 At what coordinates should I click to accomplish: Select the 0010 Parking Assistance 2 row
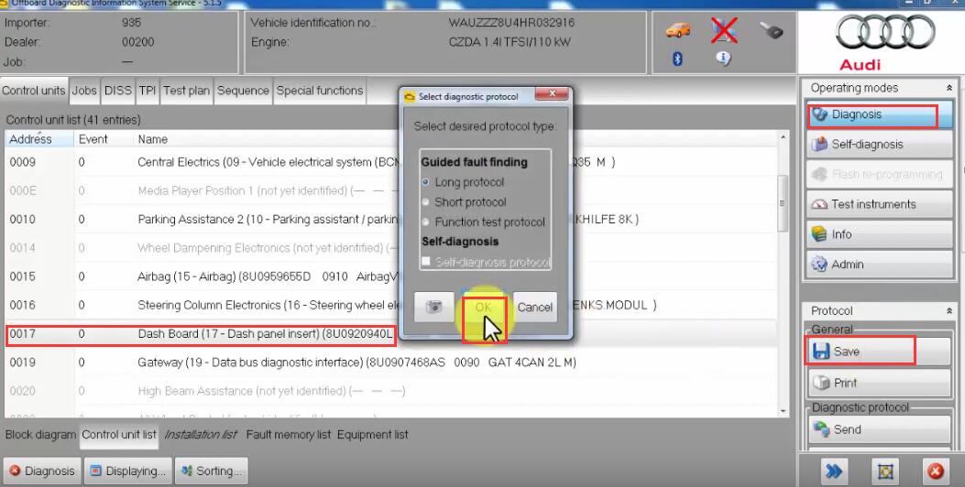pyautogui.click(x=390, y=220)
